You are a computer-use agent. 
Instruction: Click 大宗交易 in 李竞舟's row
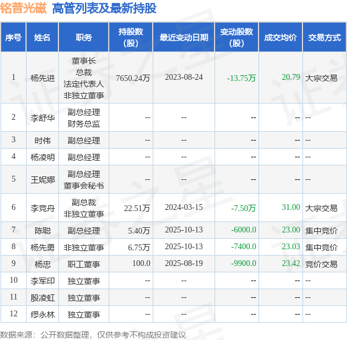pyautogui.click(x=322, y=208)
